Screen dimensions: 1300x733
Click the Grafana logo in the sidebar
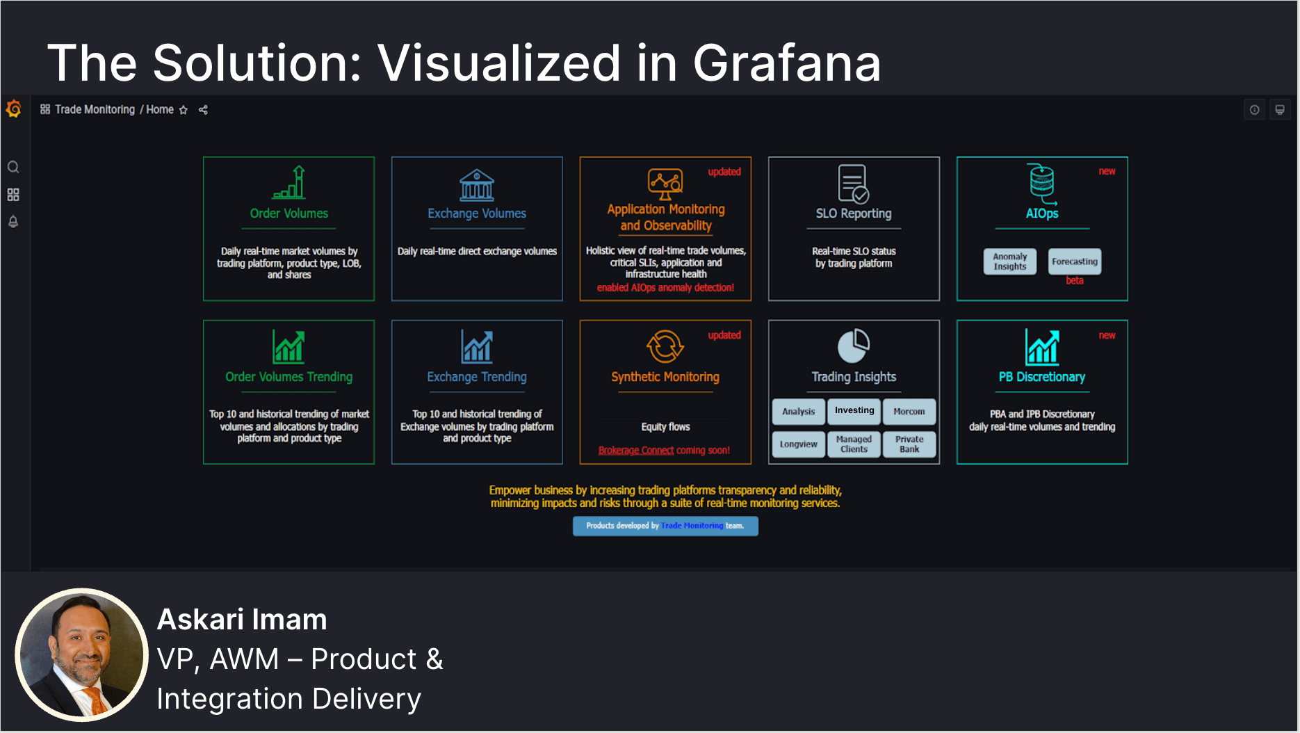click(13, 109)
